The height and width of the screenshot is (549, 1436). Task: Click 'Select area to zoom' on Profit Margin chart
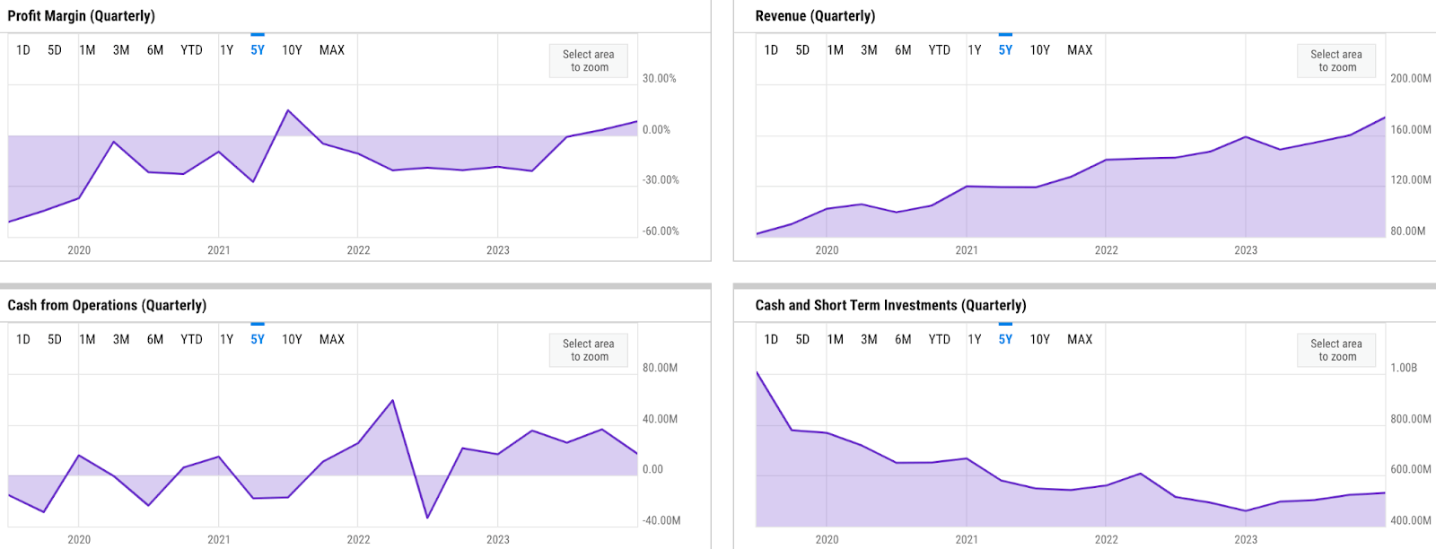[x=589, y=61]
